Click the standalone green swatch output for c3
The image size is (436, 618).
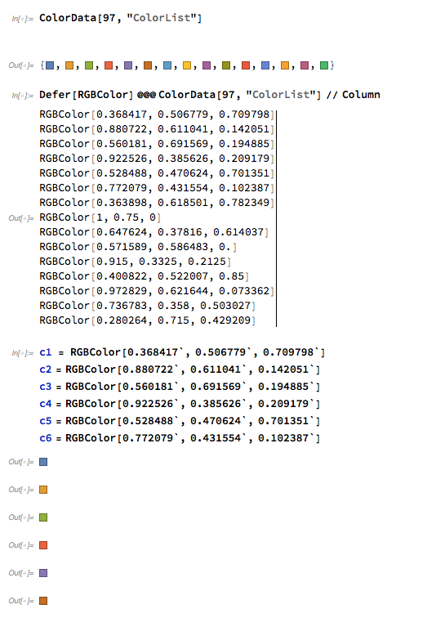click(x=43, y=517)
